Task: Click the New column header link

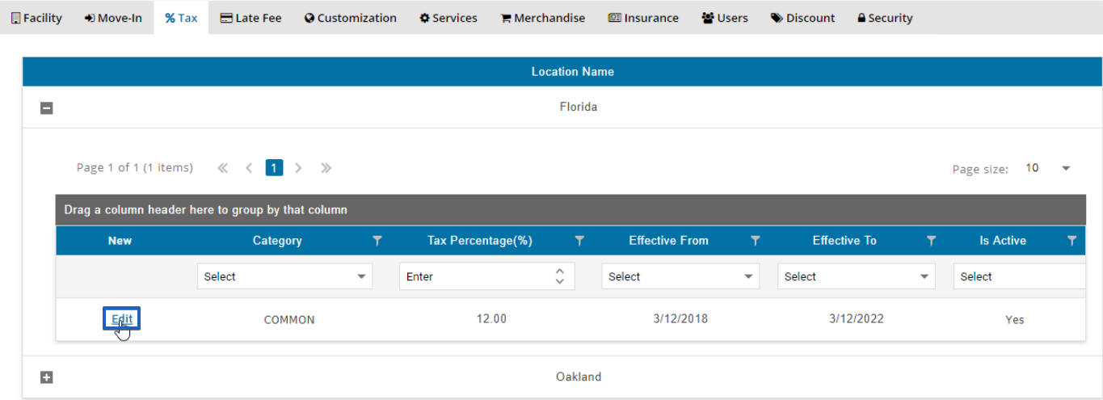Action: (x=120, y=241)
